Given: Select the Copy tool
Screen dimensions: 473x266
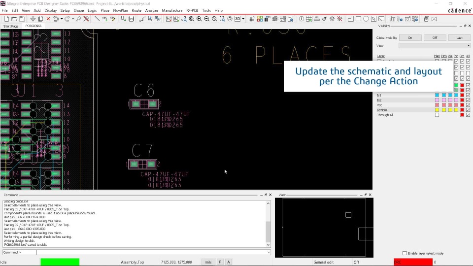Looking at the screenshot, I should pos(40,19).
